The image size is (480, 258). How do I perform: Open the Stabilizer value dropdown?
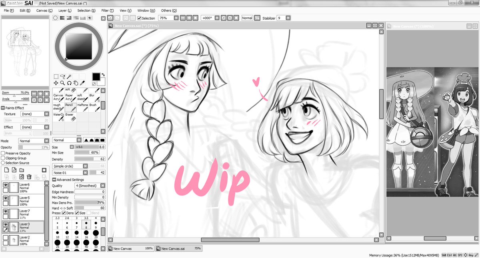283,18
